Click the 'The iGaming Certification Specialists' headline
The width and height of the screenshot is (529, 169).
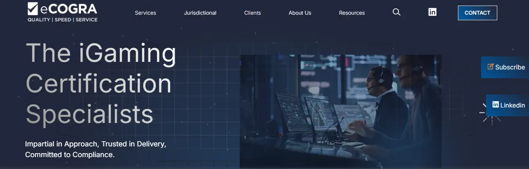click(101, 83)
